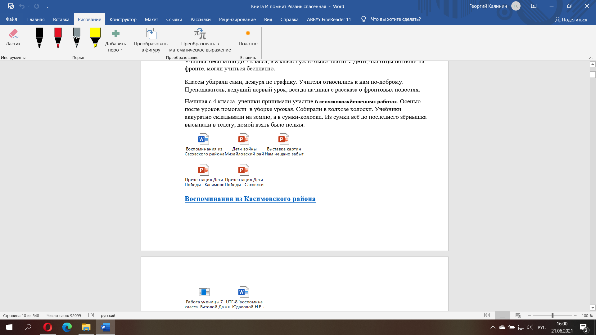The image size is (596, 335).
Task: Open Добавить перо dropdown
Action: coord(115,40)
